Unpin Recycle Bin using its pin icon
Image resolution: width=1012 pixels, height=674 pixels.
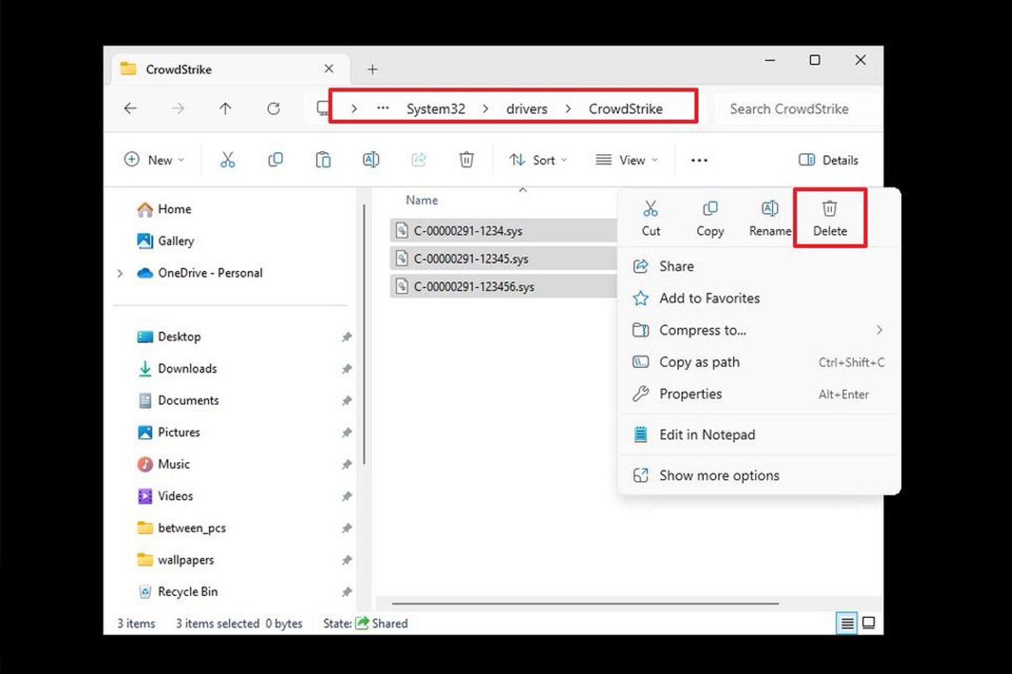click(x=346, y=592)
